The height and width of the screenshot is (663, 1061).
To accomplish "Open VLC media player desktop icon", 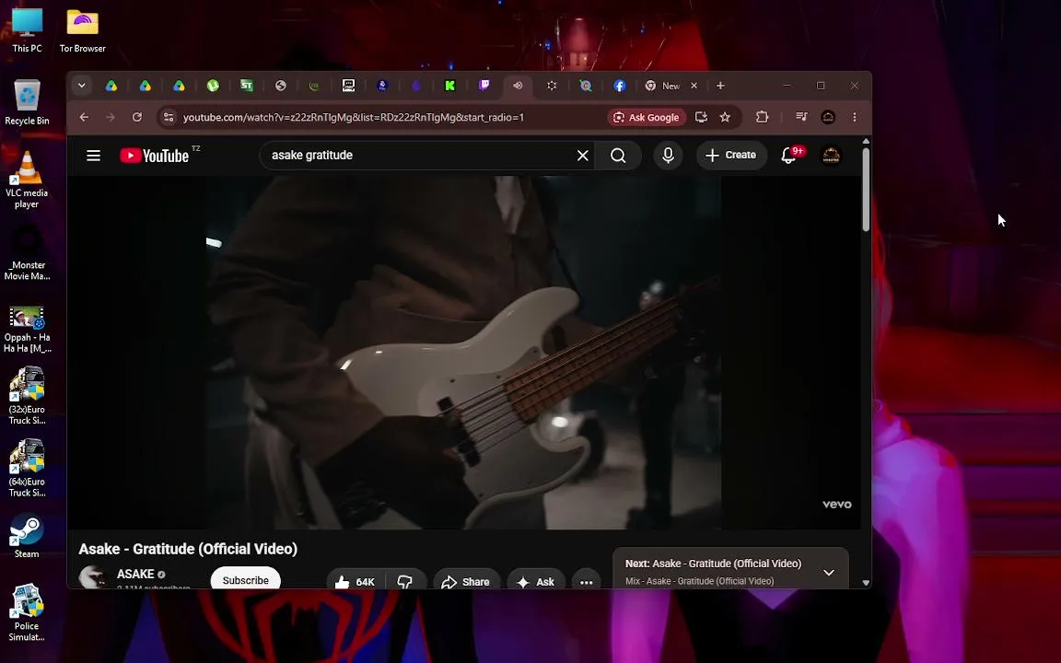I will 27,180.
